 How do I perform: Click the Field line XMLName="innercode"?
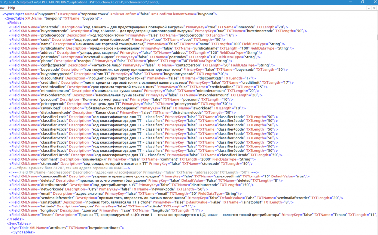(149, 27)
